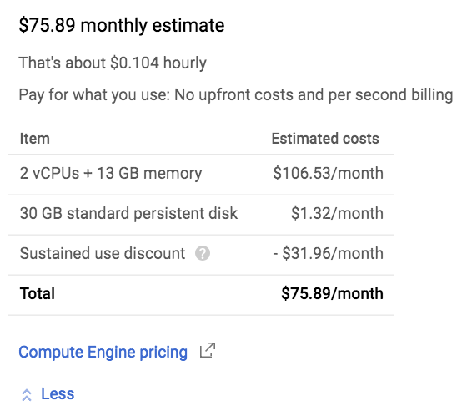The image size is (467, 411).
Task: Click the Estimated costs column header
Action: coord(325,139)
